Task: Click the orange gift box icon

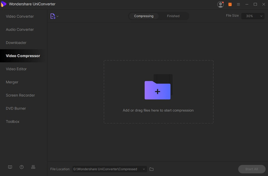Action: coord(230,4)
